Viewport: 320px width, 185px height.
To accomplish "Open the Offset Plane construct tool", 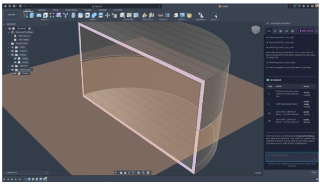I will tap(144, 15).
